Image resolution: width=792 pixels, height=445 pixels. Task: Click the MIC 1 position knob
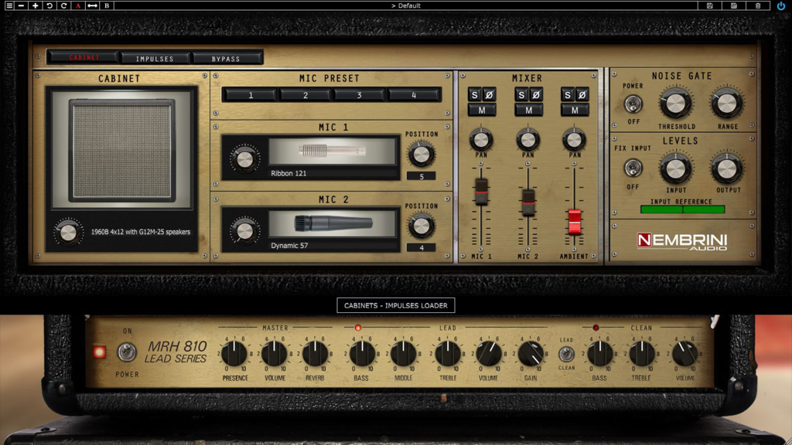[x=421, y=155]
